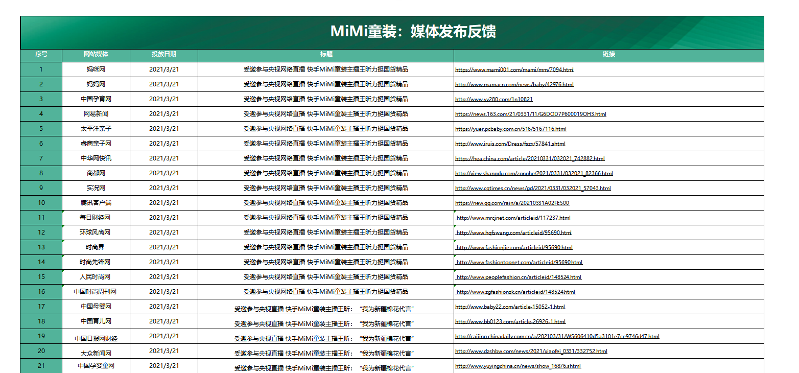The image size is (799, 373).
Task: Follow the caijing.chinadaily.com.cn link
Action: [x=557, y=336]
